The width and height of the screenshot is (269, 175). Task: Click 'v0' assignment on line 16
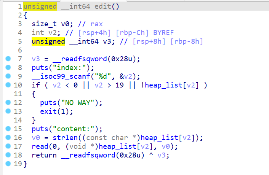pos(36,138)
